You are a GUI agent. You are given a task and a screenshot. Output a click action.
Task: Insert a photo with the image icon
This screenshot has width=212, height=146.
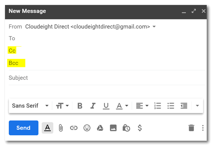click(x=113, y=128)
